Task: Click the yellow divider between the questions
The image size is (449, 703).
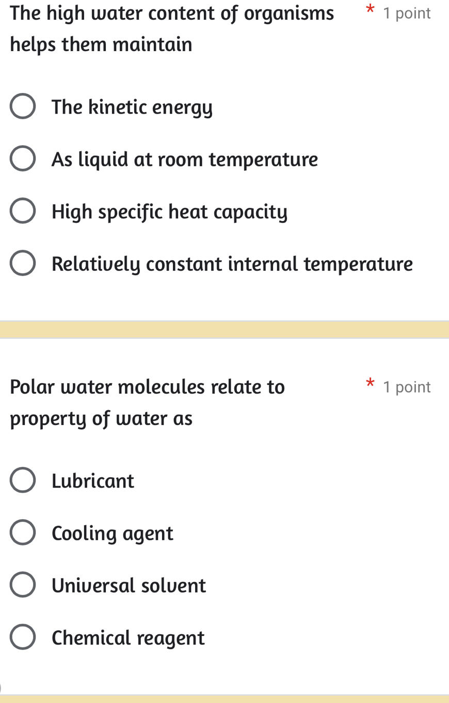Action: coord(224,328)
